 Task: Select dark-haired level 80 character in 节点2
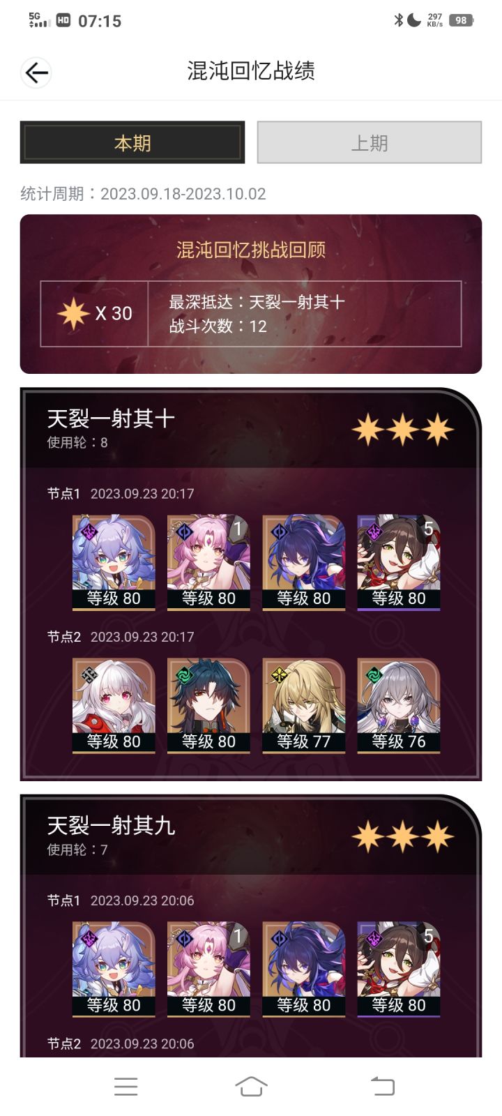click(208, 706)
